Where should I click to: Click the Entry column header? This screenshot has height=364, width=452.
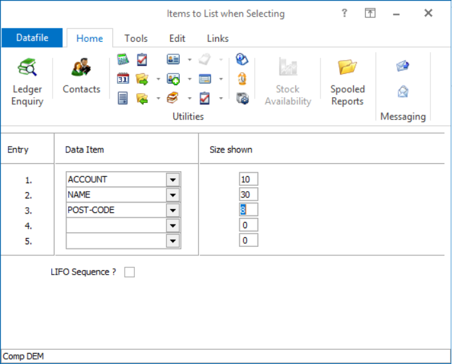(x=18, y=150)
